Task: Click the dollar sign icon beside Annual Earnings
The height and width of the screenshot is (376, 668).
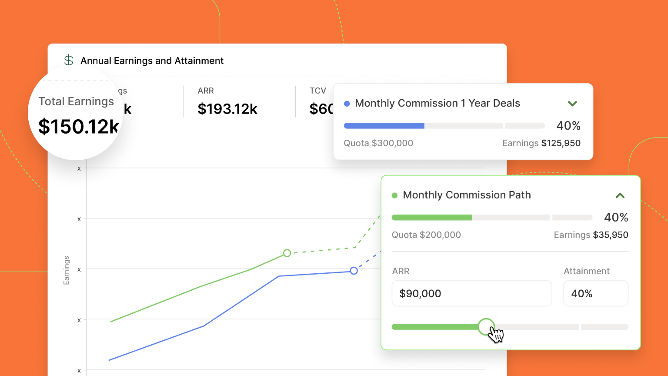Action: pos(69,60)
